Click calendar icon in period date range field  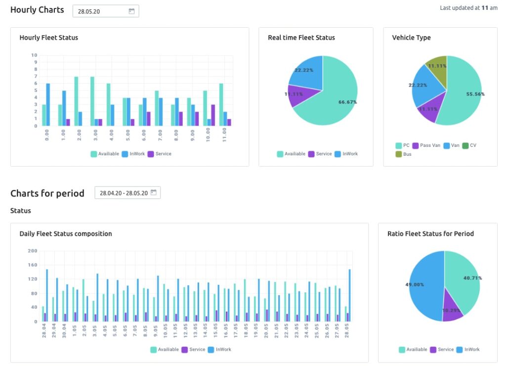[x=153, y=193]
